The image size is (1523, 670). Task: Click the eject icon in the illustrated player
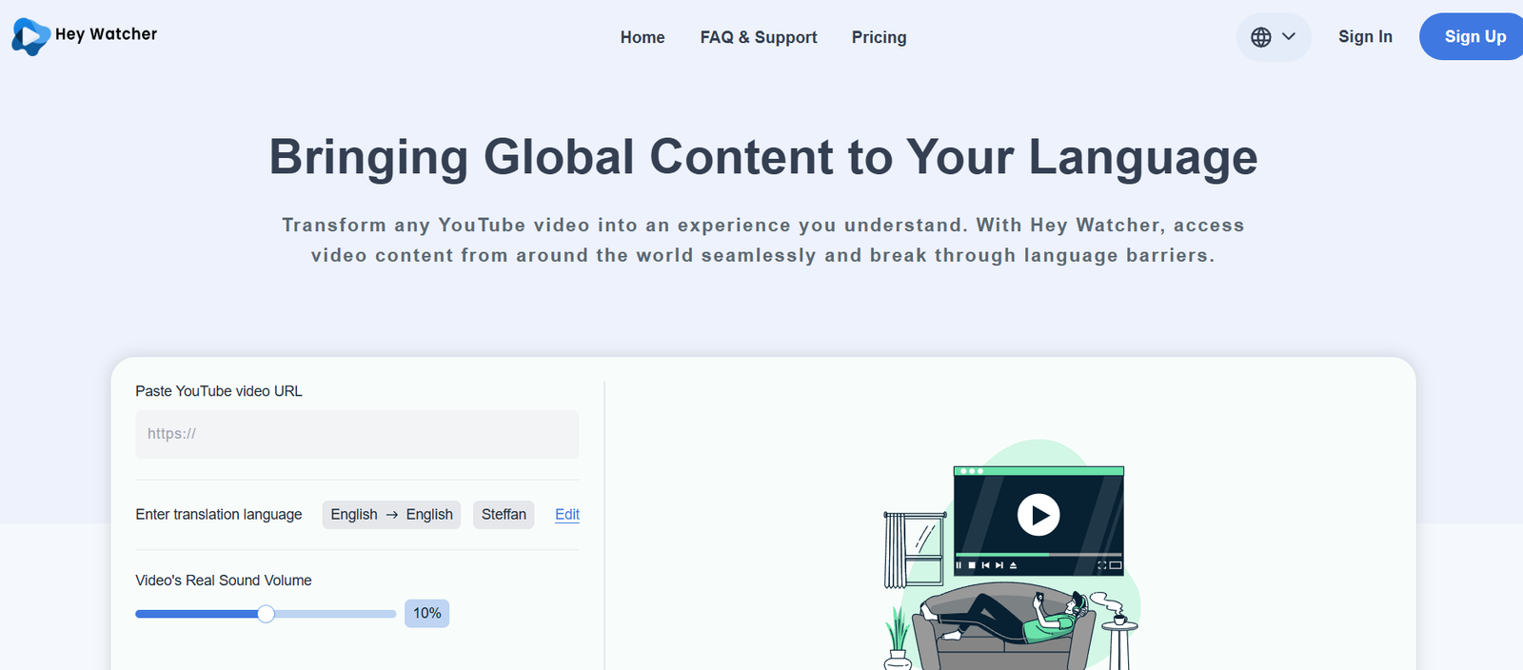point(1013,565)
